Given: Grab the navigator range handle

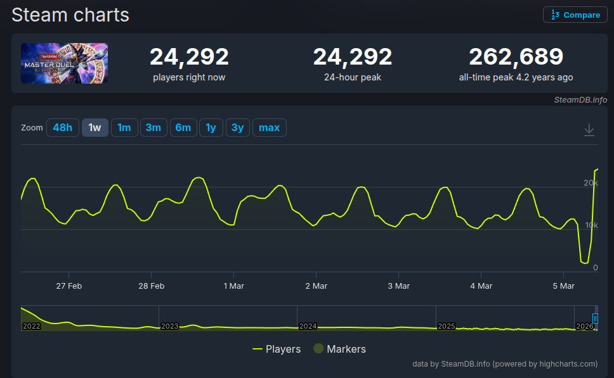Looking at the screenshot, I should tap(595, 318).
